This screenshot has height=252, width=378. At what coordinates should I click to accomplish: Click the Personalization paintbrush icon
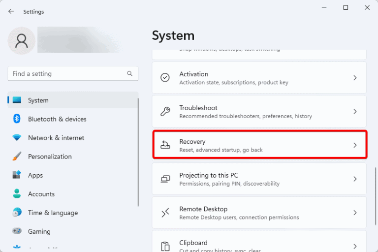point(17,157)
